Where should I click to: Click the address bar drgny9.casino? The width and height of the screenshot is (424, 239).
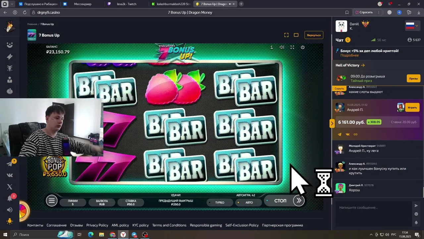coord(49,12)
